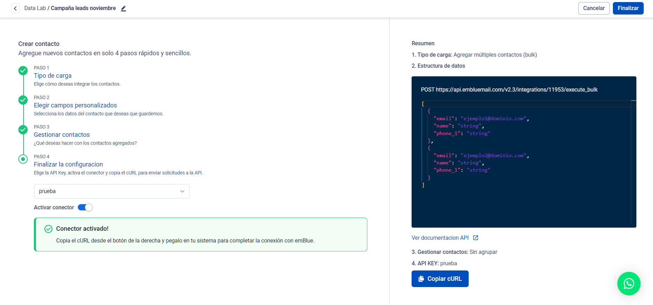Open the prueba API key dropdown
The height and width of the screenshot is (305, 653).
coord(111,191)
